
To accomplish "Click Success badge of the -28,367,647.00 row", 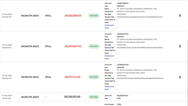I will pyautogui.click(x=94, y=46).
